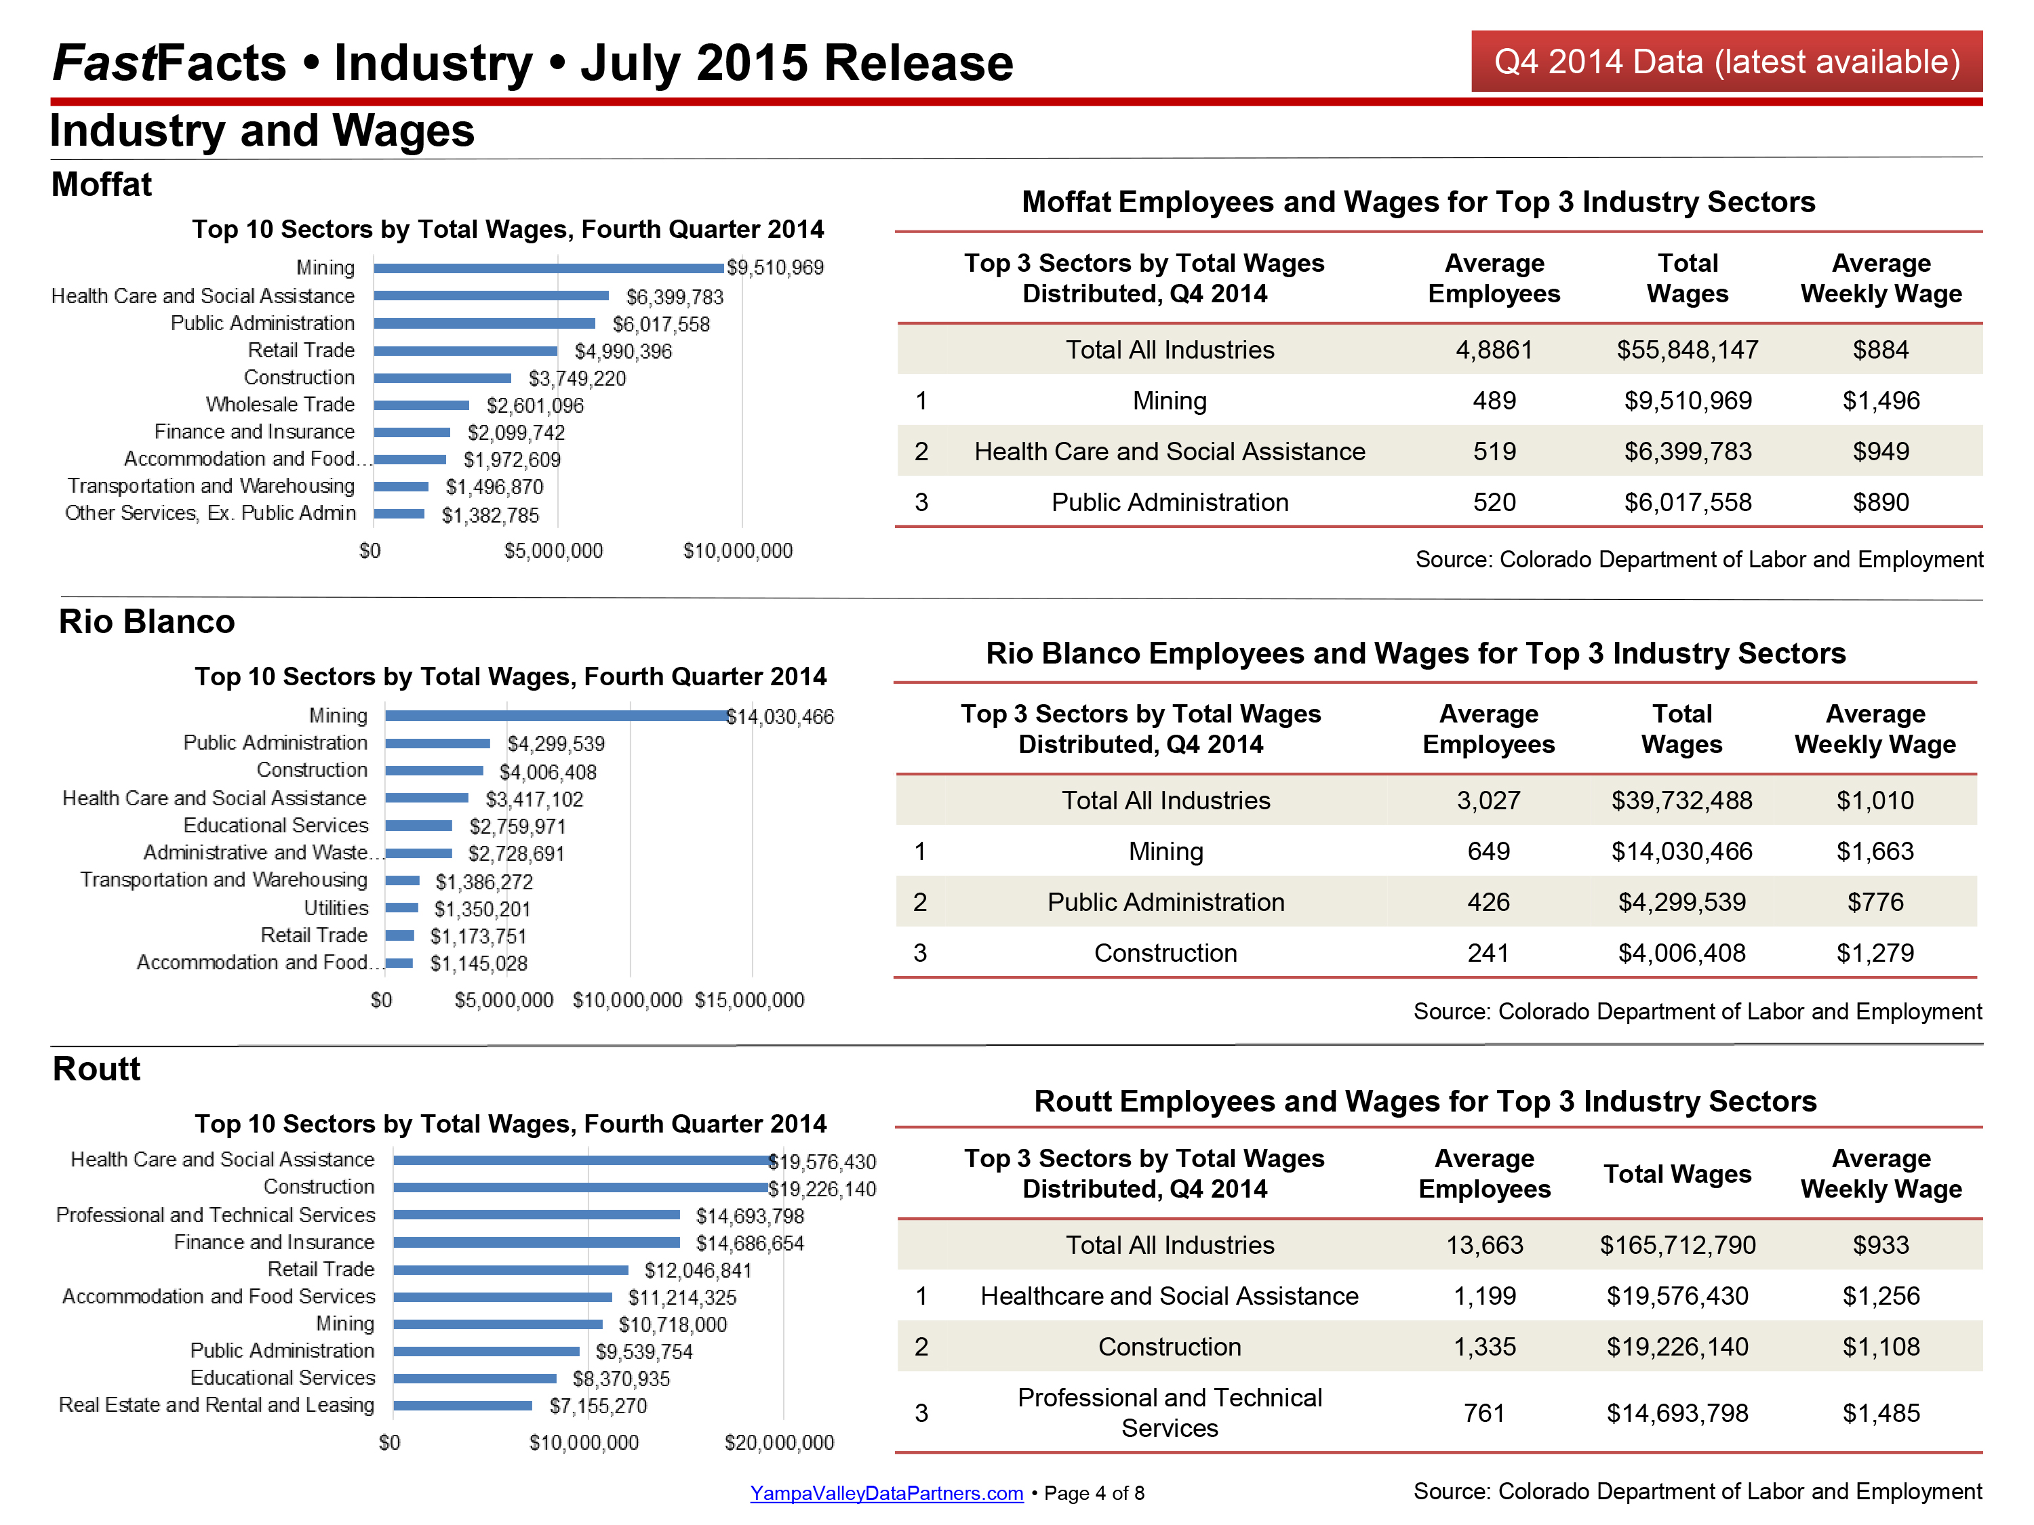The image size is (2034, 1525).
Task: Select Rio Blanco Accommodation value $1,145,028
Action: tap(479, 963)
